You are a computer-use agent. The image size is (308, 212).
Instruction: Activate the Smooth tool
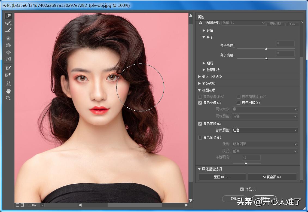8,30
